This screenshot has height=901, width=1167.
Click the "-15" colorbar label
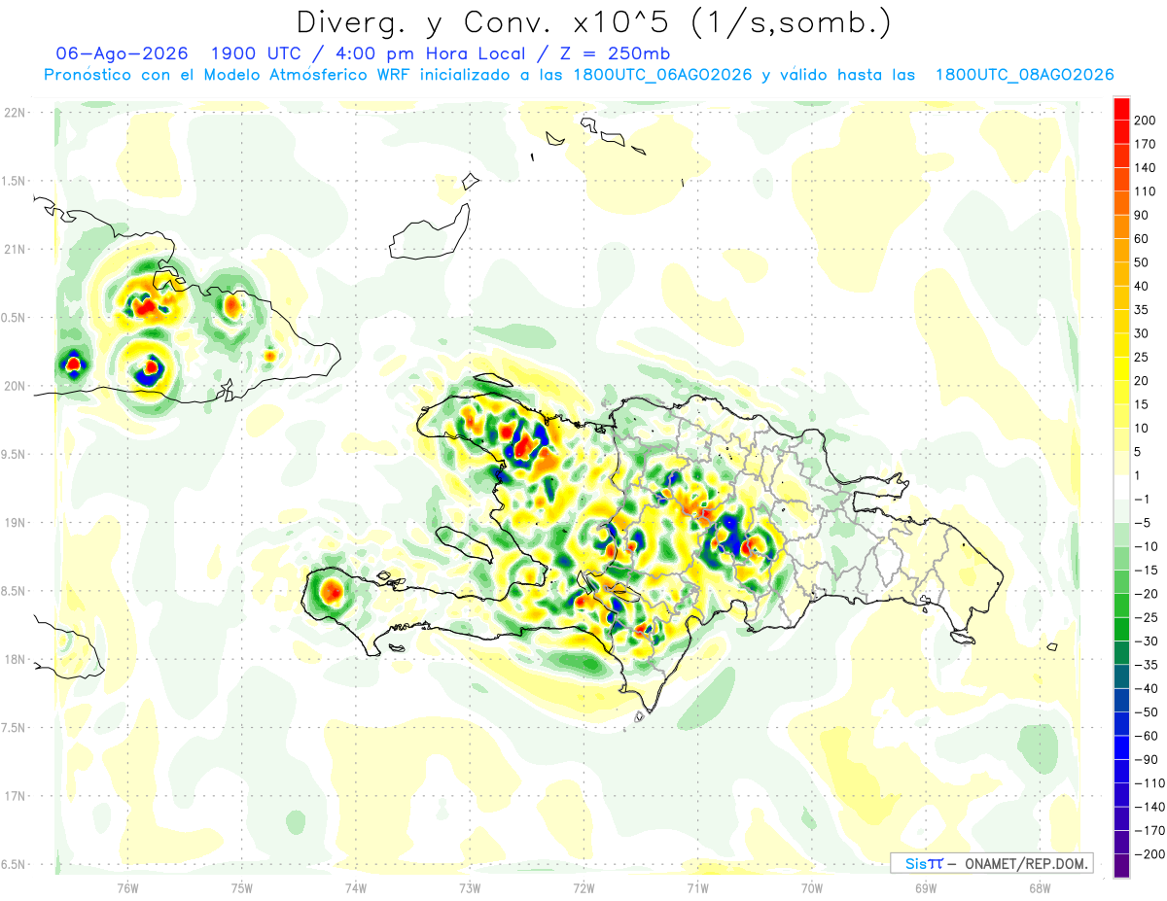(1145, 571)
